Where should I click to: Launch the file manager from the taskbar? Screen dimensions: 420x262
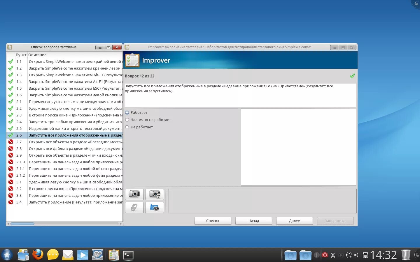23,255
